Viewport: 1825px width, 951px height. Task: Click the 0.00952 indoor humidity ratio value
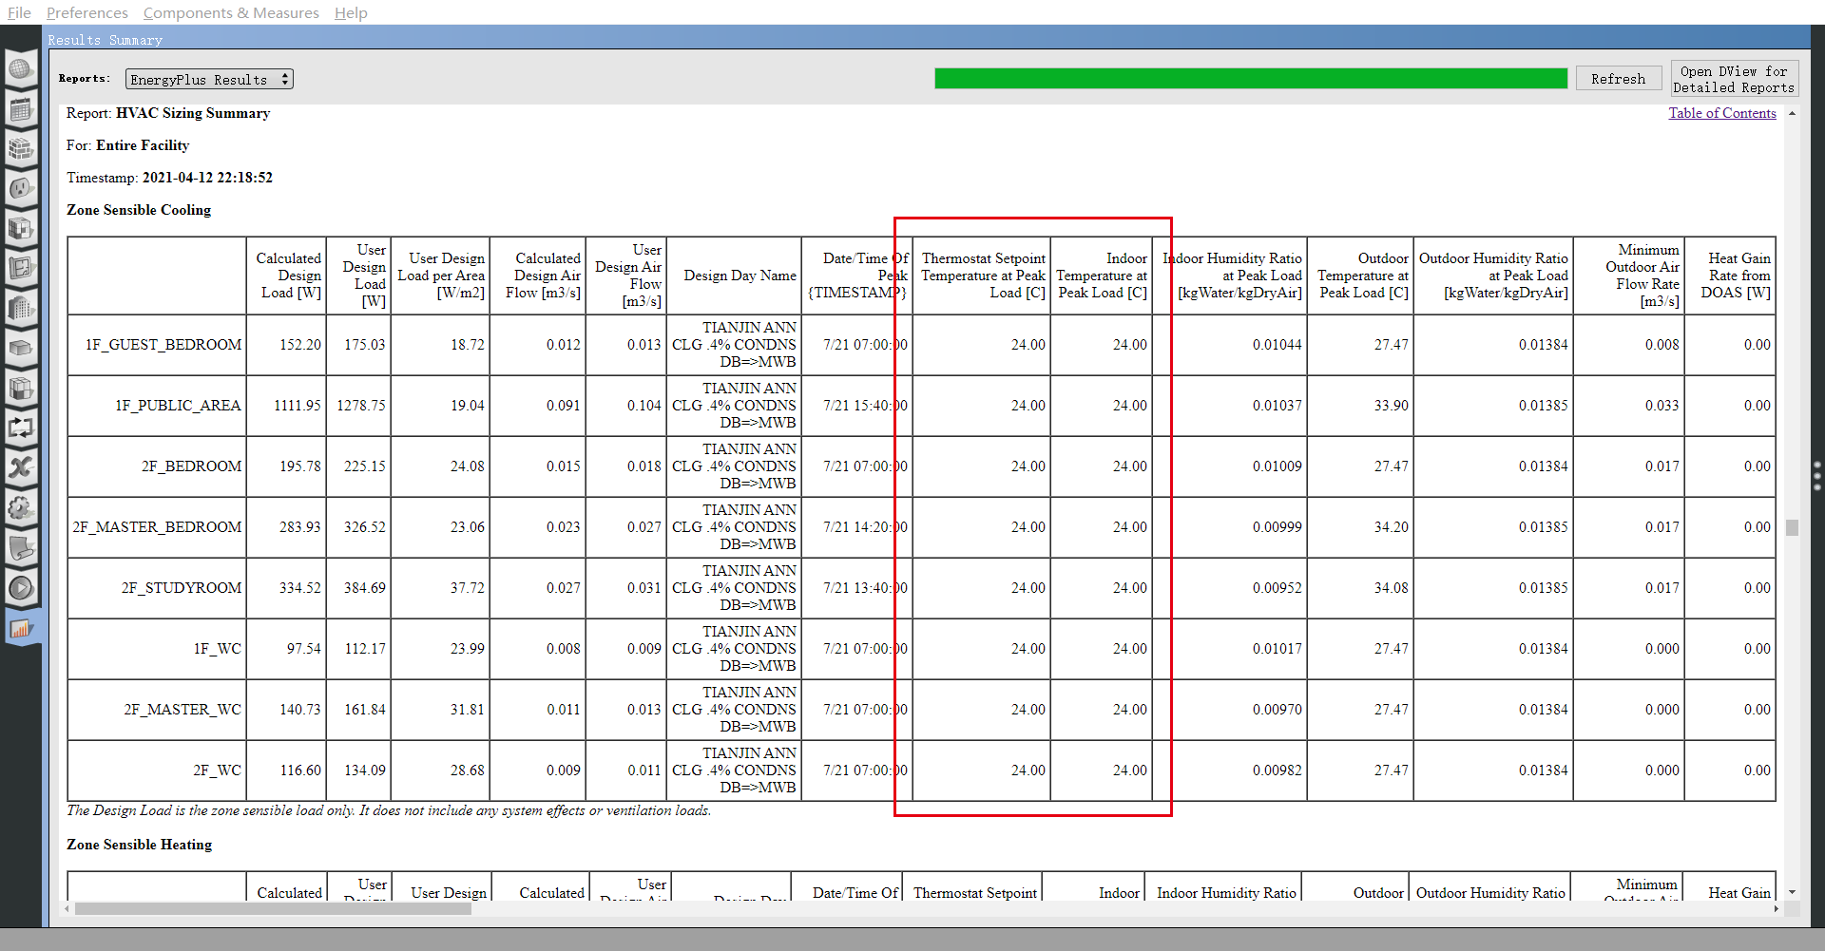[1277, 588]
